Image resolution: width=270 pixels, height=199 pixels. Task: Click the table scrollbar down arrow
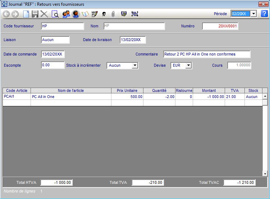[x=265, y=174]
